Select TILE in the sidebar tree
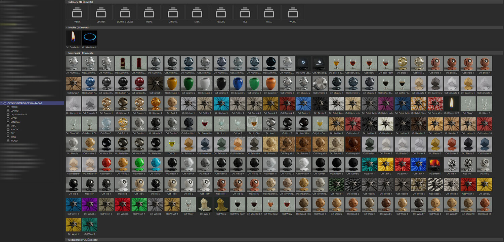 point(13,133)
